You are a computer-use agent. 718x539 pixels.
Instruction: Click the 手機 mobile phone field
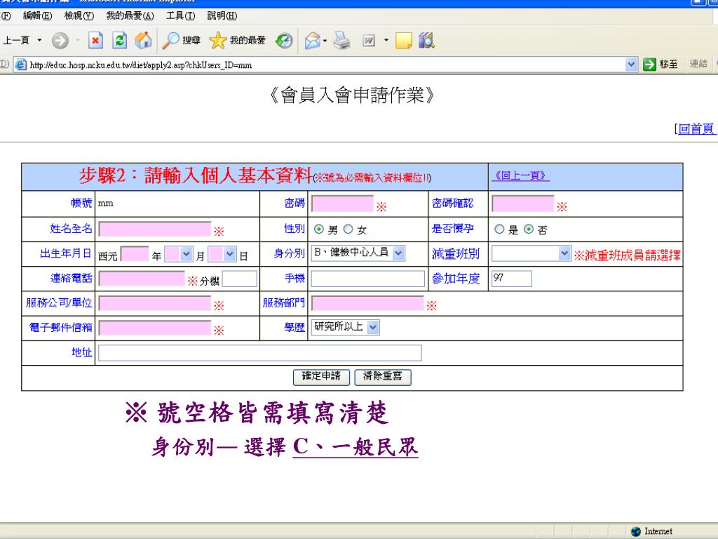point(368,279)
